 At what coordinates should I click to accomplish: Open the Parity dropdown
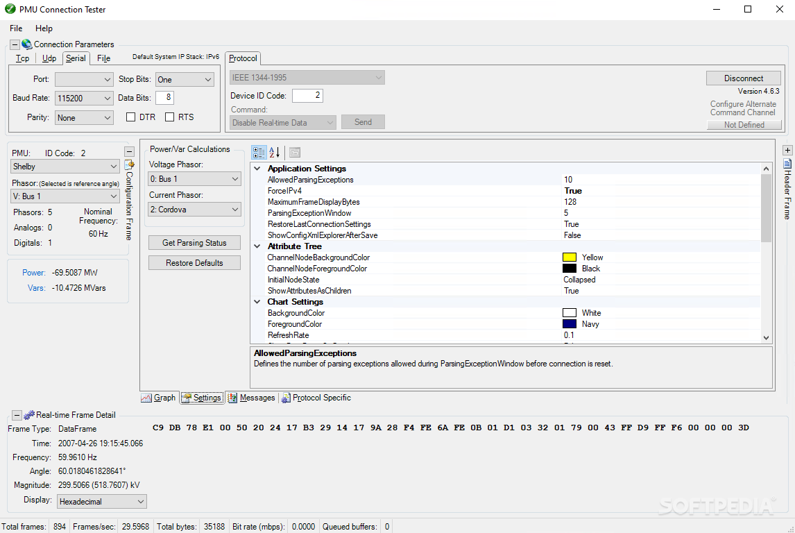click(x=84, y=118)
